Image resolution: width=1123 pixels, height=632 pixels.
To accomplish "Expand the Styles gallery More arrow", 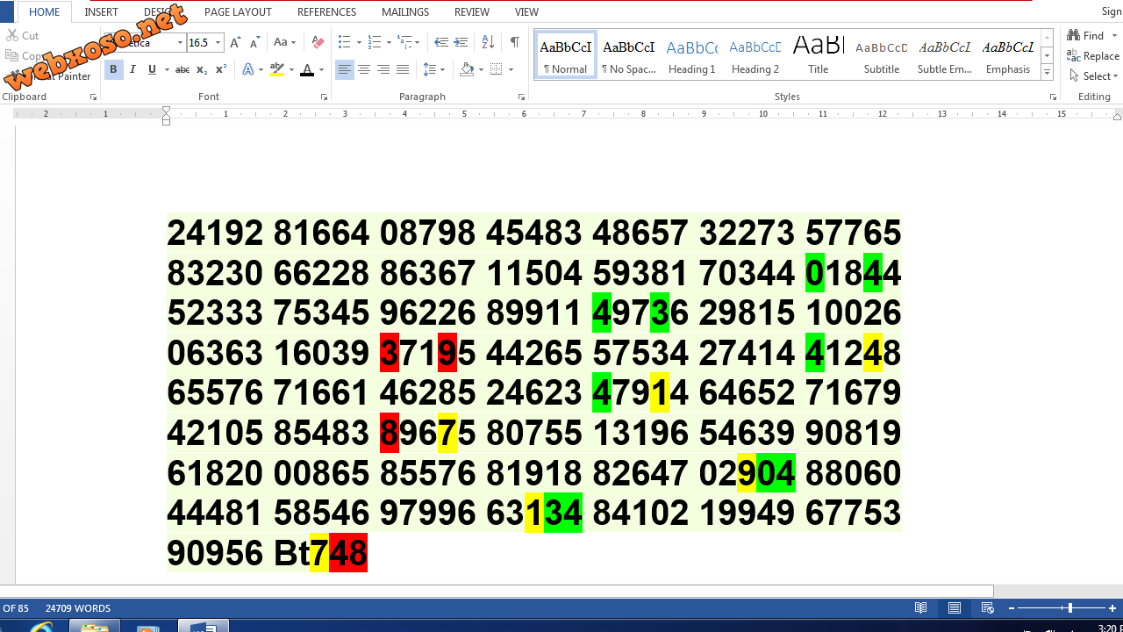I will coord(1047,73).
